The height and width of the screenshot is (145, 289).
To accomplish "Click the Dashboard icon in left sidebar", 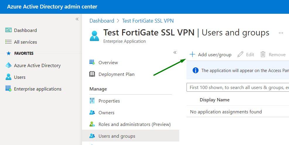I will coord(8,30).
